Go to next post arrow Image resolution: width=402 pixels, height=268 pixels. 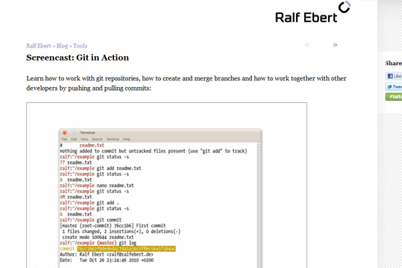click(335, 45)
